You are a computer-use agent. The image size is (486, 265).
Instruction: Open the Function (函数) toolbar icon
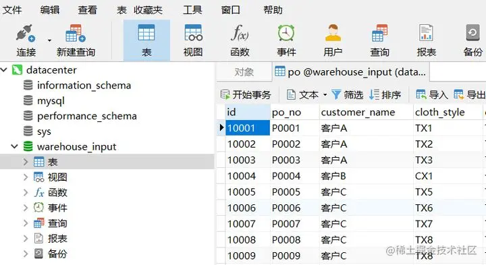pos(240,33)
